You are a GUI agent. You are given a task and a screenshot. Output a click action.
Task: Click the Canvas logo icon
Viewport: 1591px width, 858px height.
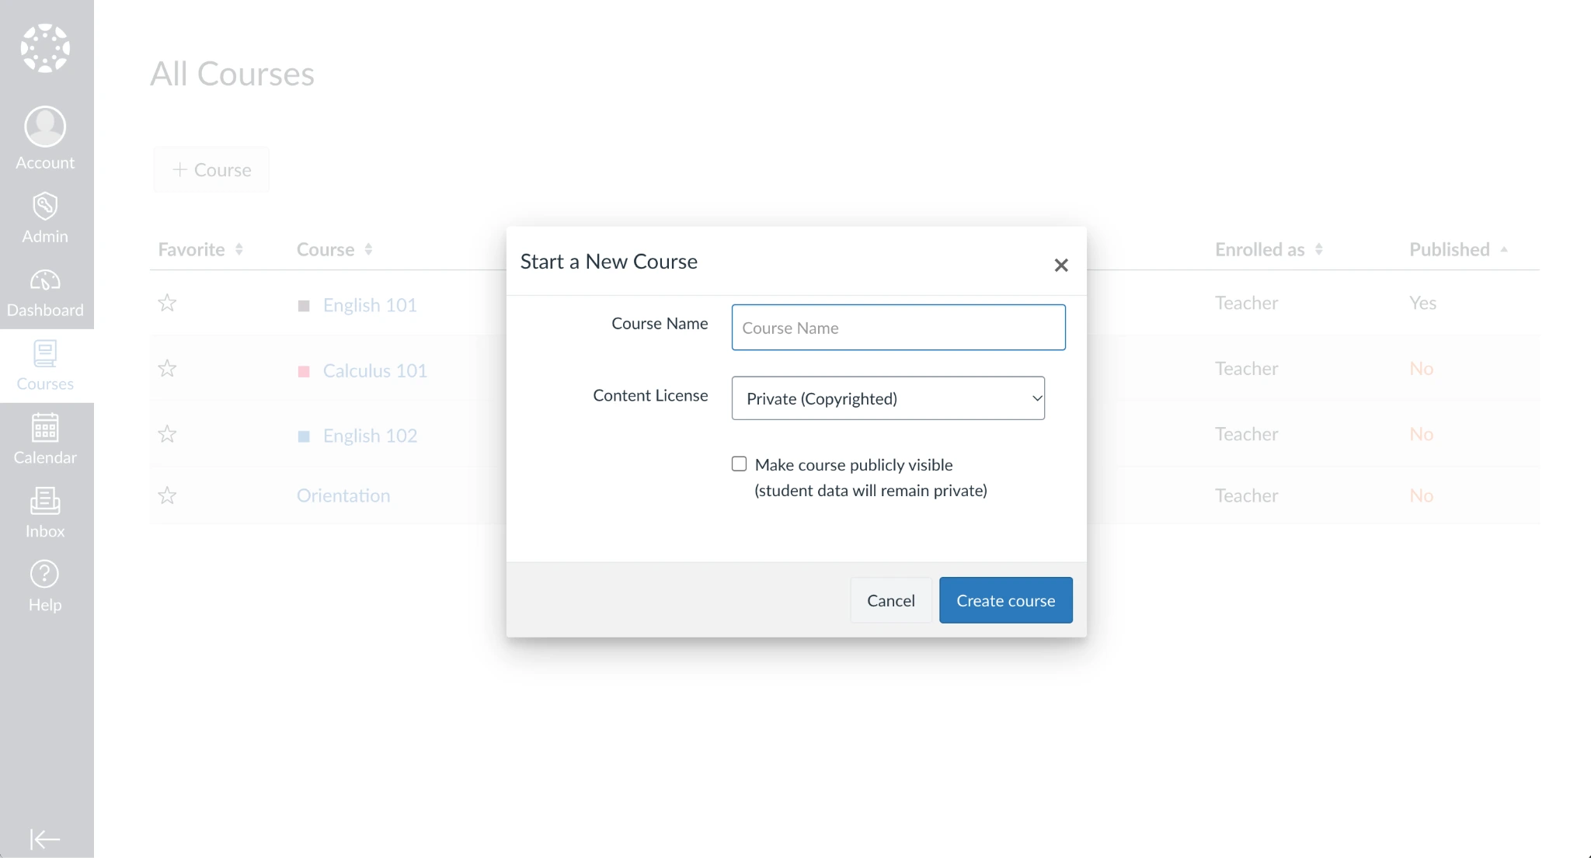pos(45,48)
